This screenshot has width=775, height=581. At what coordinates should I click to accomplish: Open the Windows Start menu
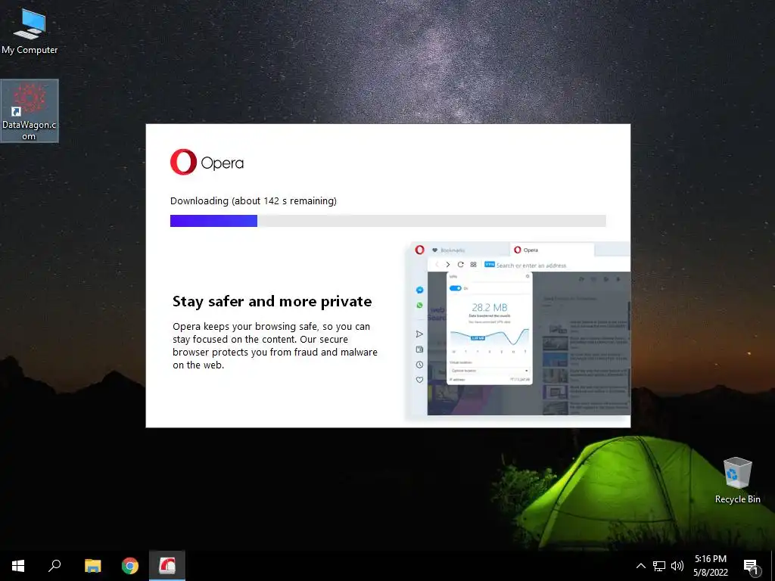pyautogui.click(x=18, y=566)
